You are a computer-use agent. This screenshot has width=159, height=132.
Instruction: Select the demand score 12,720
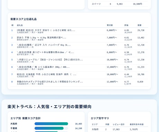(141, 45)
